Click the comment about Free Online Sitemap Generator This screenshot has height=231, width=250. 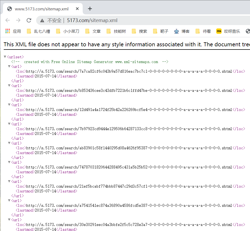click(90, 62)
